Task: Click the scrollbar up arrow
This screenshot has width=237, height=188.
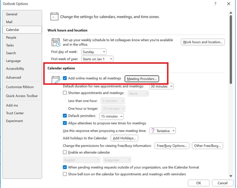Action: click(x=231, y=13)
